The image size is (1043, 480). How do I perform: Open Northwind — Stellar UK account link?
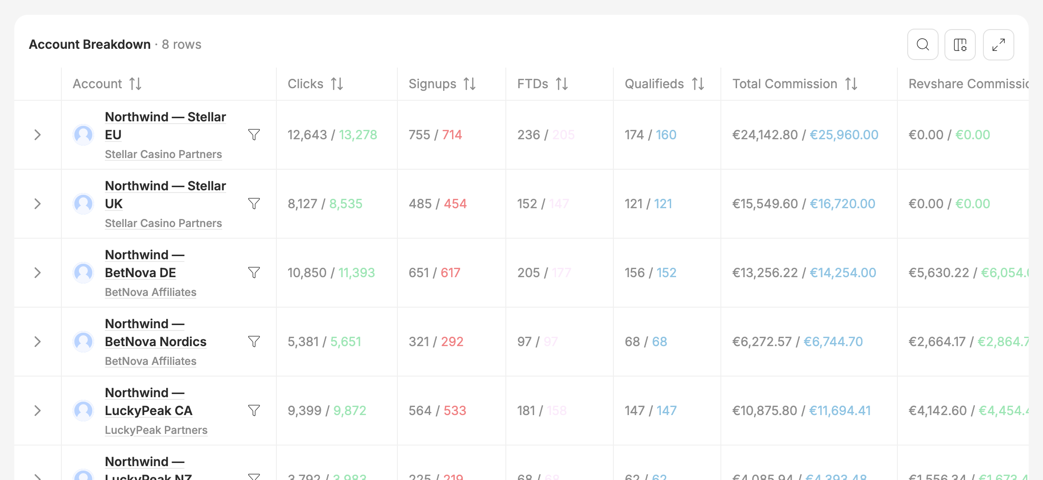tap(165, 195)
